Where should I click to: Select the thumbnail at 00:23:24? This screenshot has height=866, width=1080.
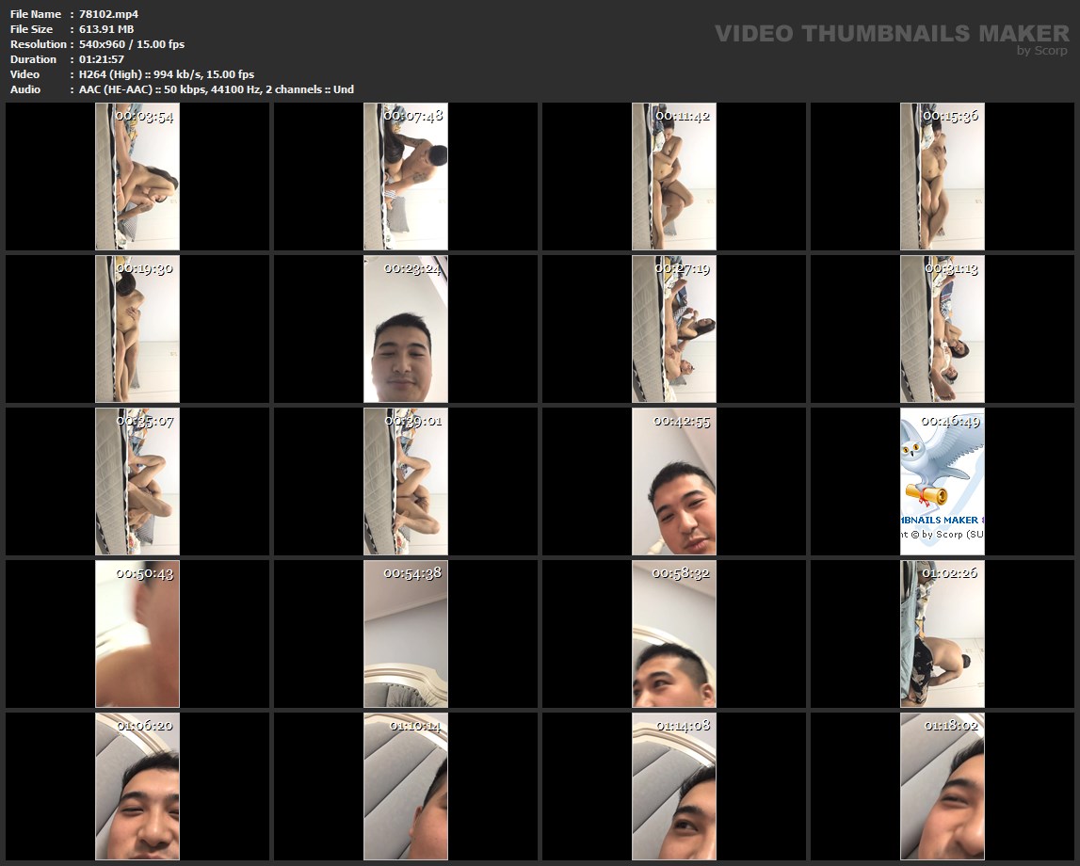point(406,329)
